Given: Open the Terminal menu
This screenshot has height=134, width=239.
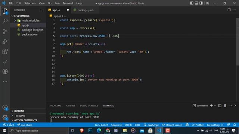Looking at the screenshot, I should tap(68, 3).
